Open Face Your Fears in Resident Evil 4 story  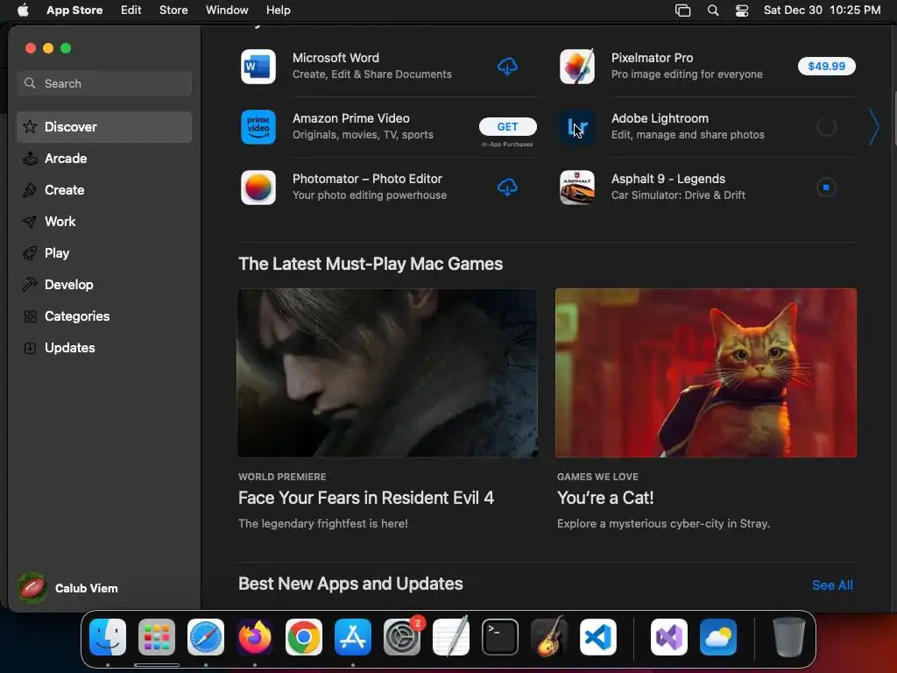pyautogui.click(x=365, y=498)
